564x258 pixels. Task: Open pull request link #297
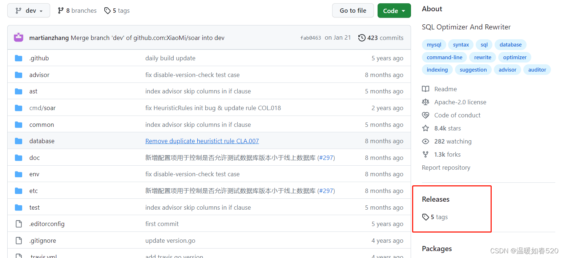tap(326, 157)
